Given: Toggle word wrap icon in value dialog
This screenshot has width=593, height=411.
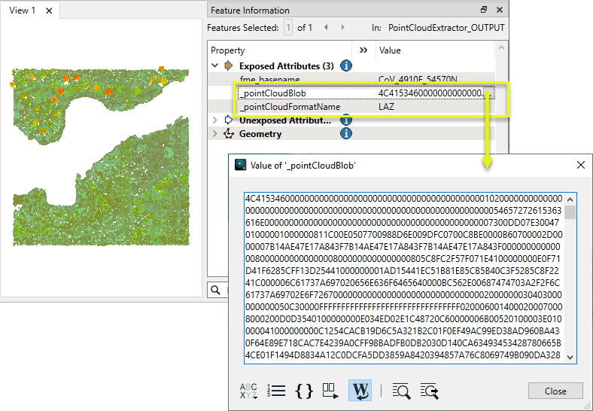Looking at the screenshot, I should (x=360, y=391).
